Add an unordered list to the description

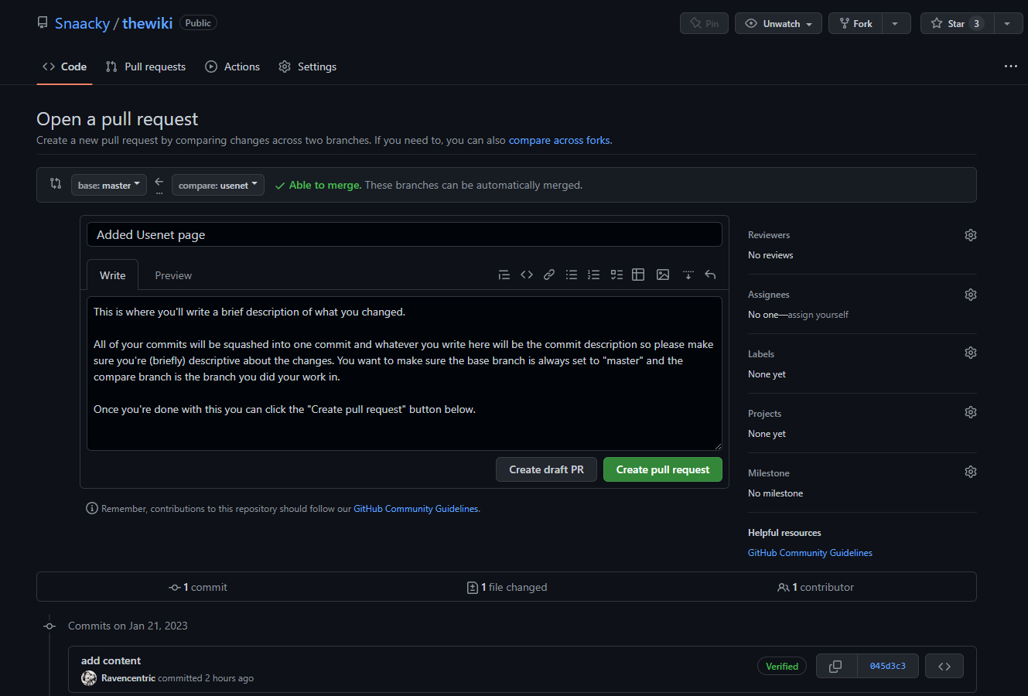572,275
